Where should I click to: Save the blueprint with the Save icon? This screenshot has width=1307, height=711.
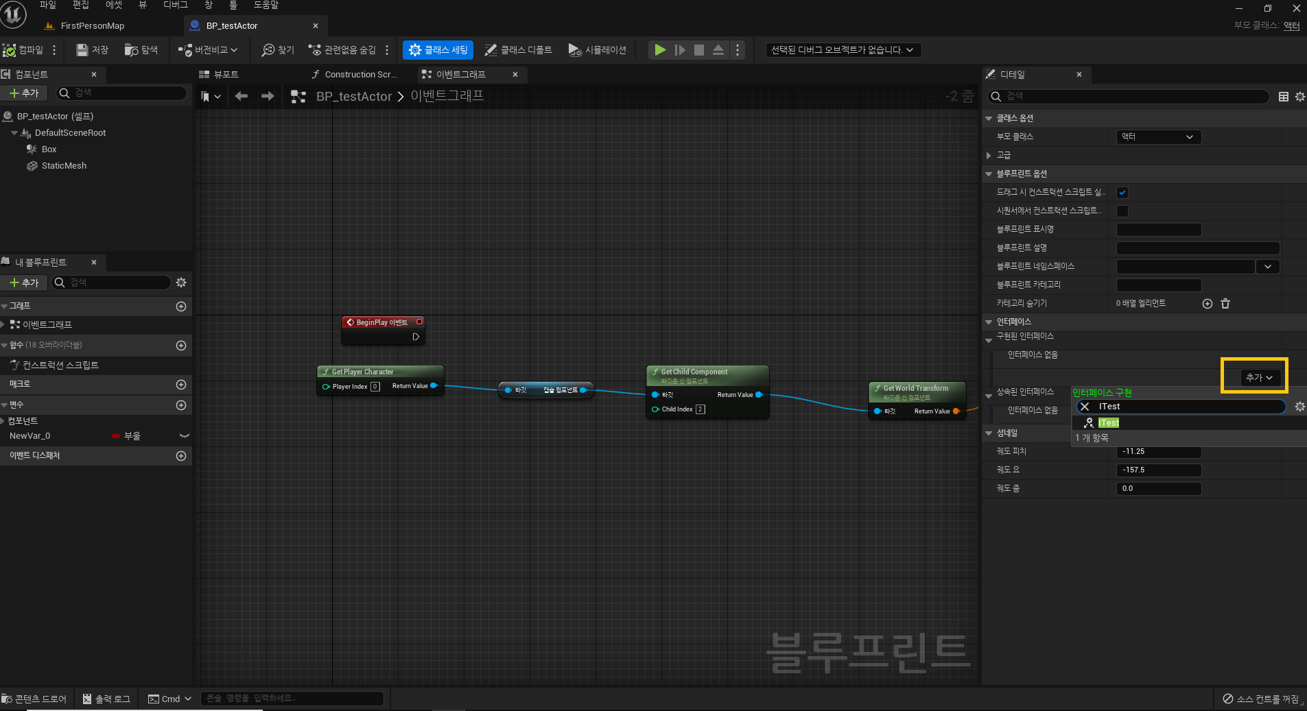(92, 50)
